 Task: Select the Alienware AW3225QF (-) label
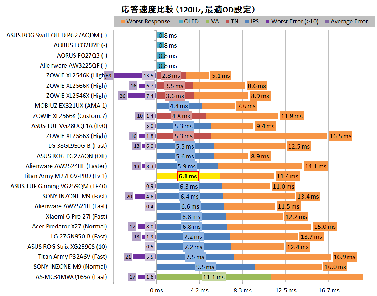coord(73,65)
